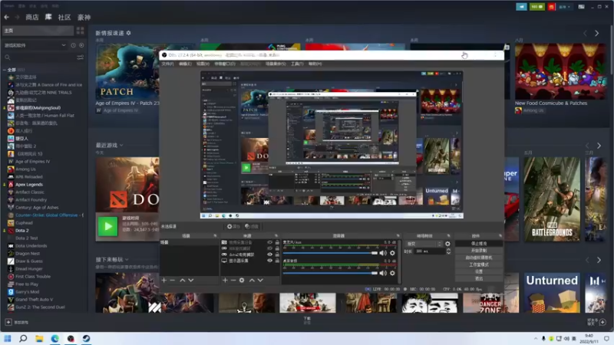Open the scene transition properties gear in OBS
This screenshot has height=345, width=614.
pyautogui.click(x=447, y=244)
